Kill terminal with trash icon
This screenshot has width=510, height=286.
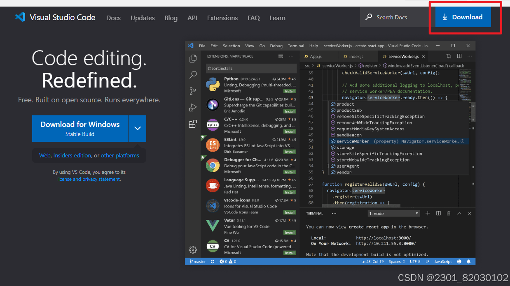click(x=449, y=213)
